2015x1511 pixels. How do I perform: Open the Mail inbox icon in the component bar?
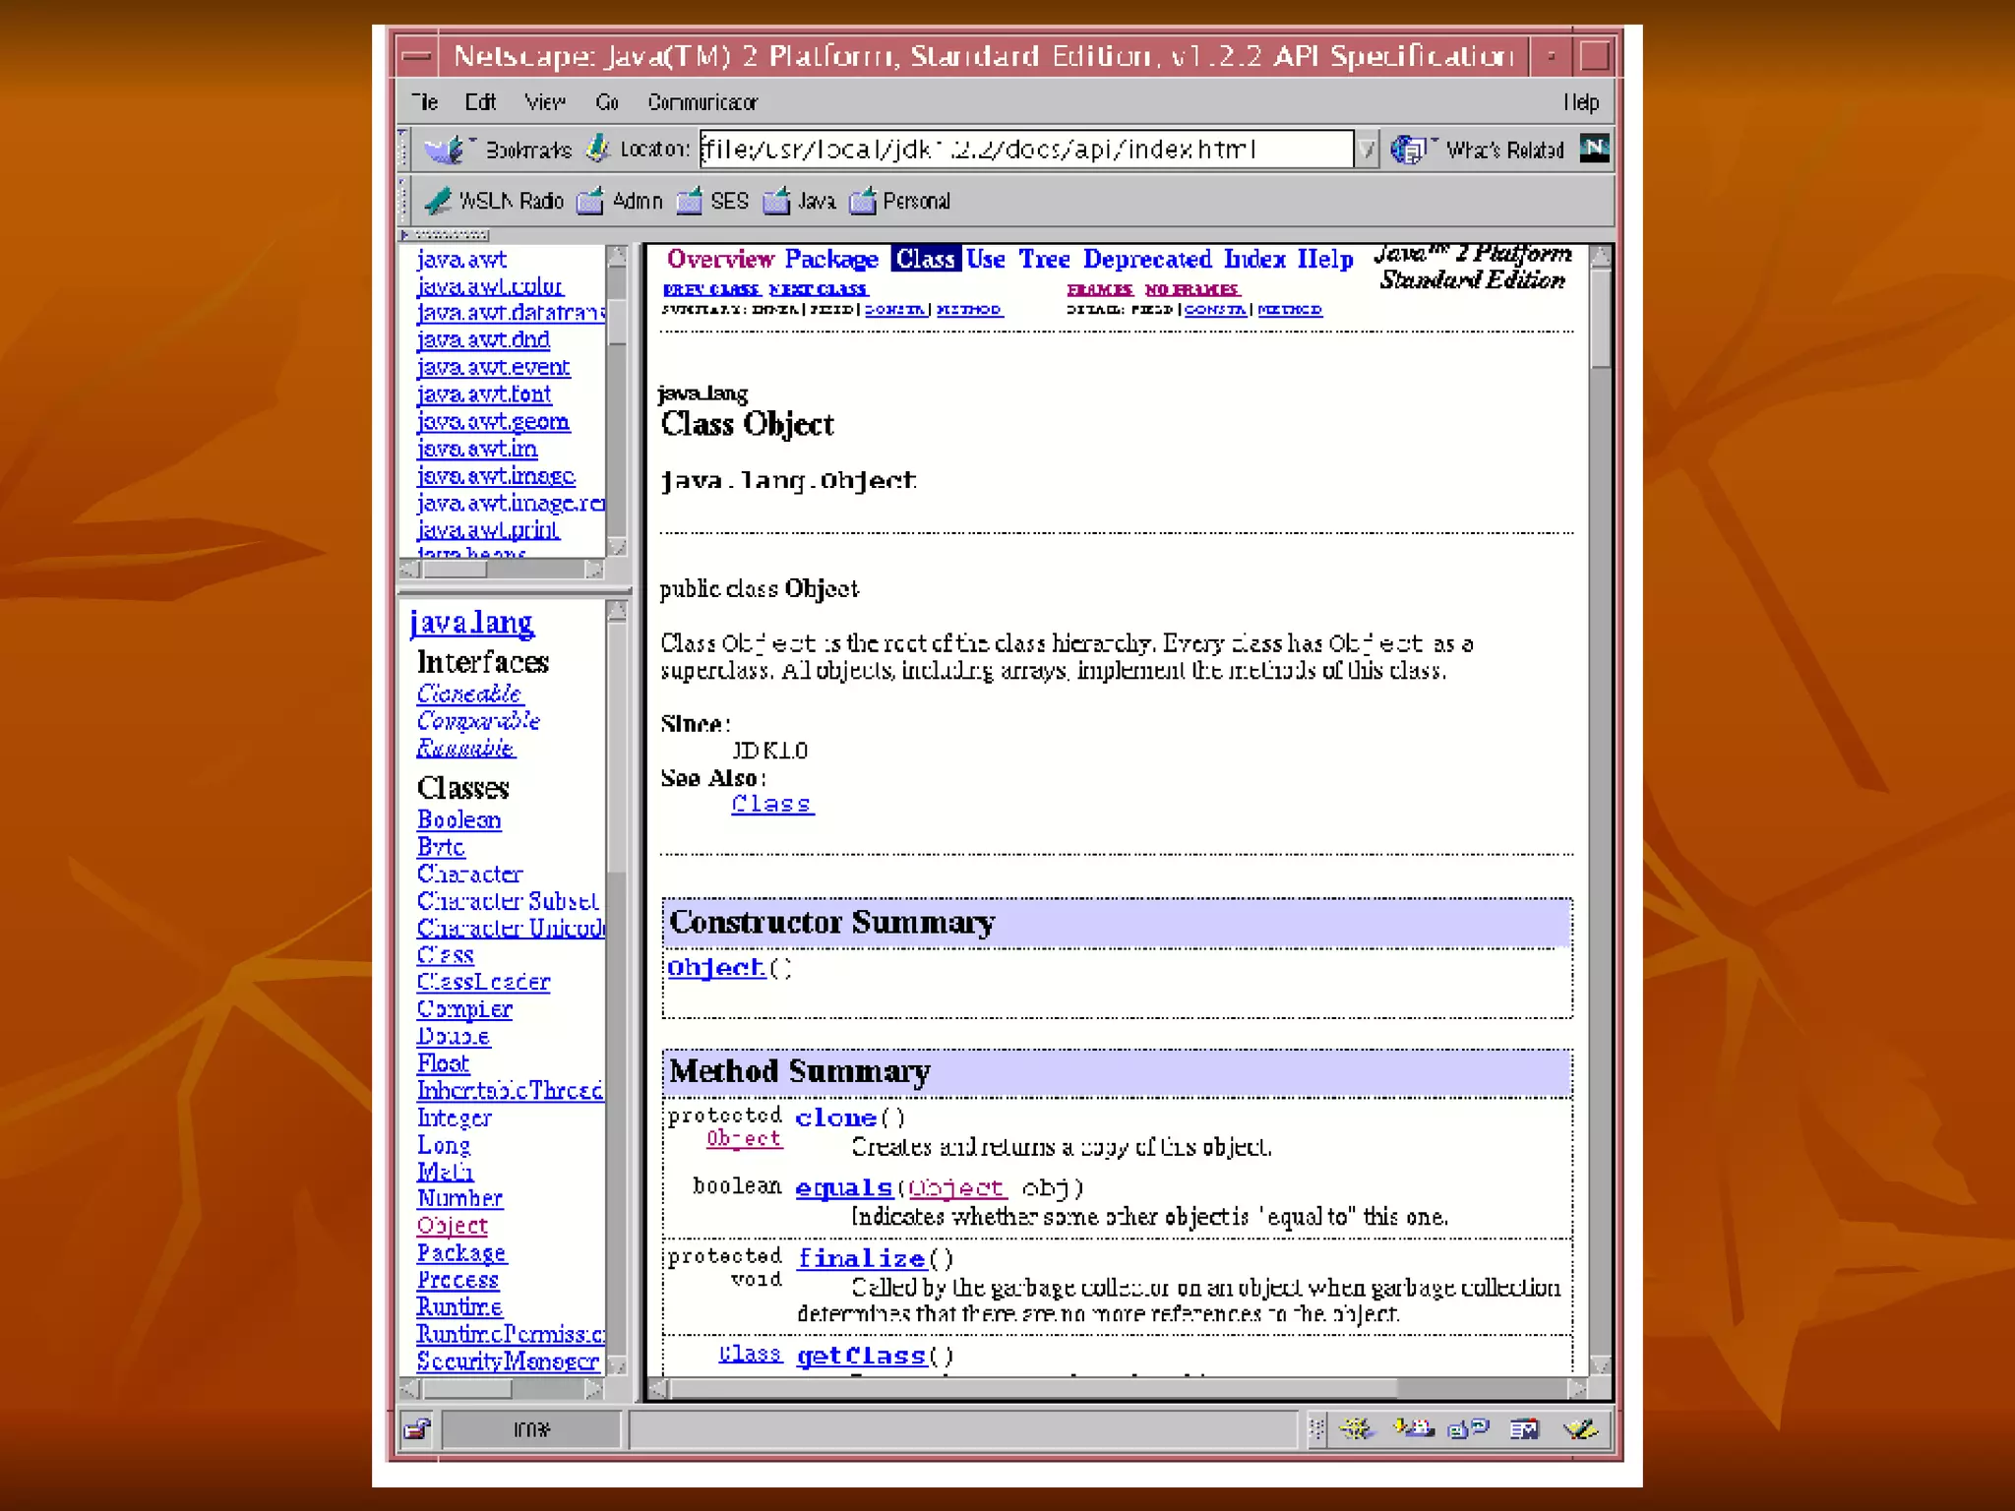[1413, 1429]
